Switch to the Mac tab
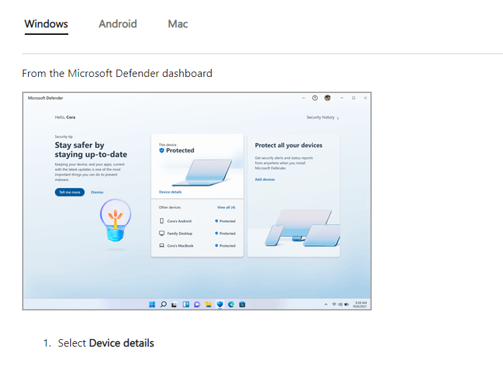This screenshot has width=503, height=370. (177, 24)
